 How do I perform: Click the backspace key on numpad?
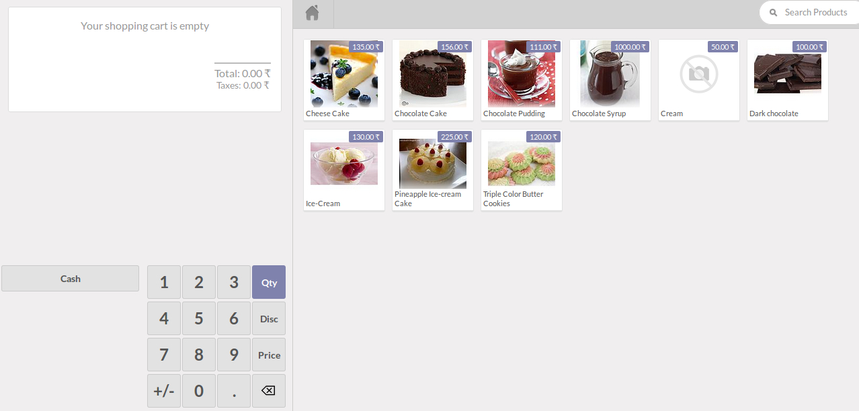pyautogui.click(x=269, y=391)
